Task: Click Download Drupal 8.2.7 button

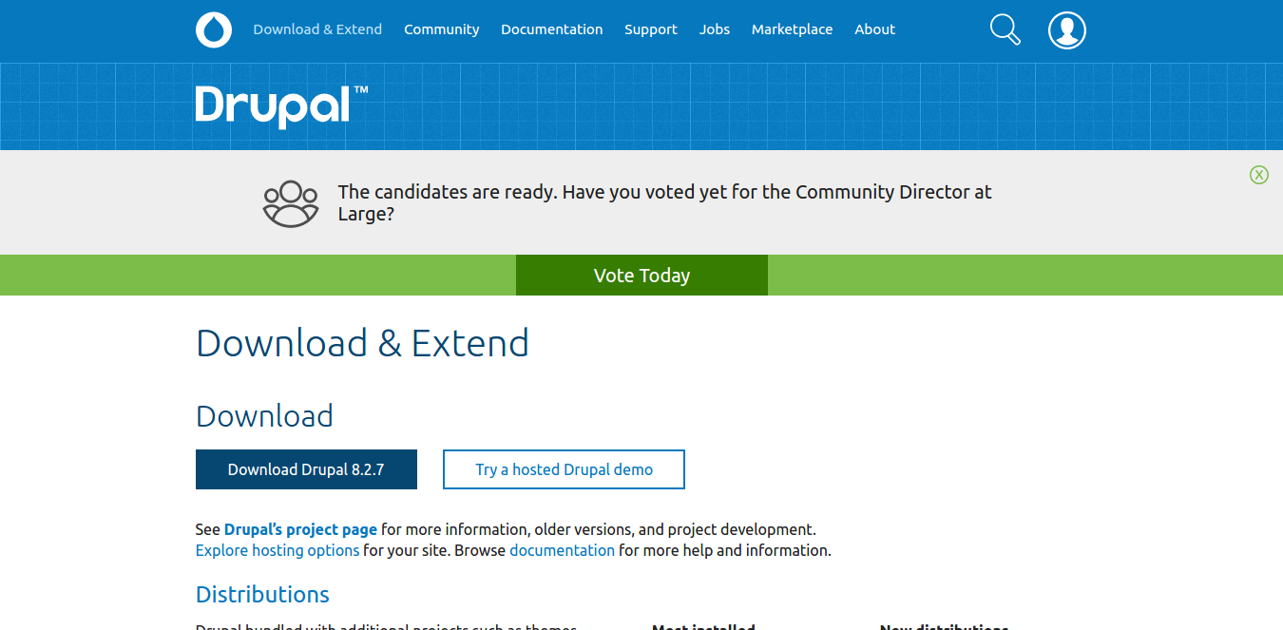Action: tap(306, 469)
